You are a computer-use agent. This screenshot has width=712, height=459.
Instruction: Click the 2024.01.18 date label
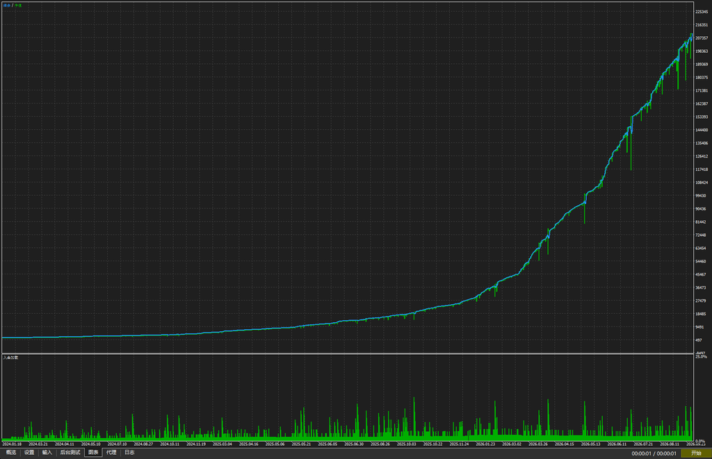[12, 444]
